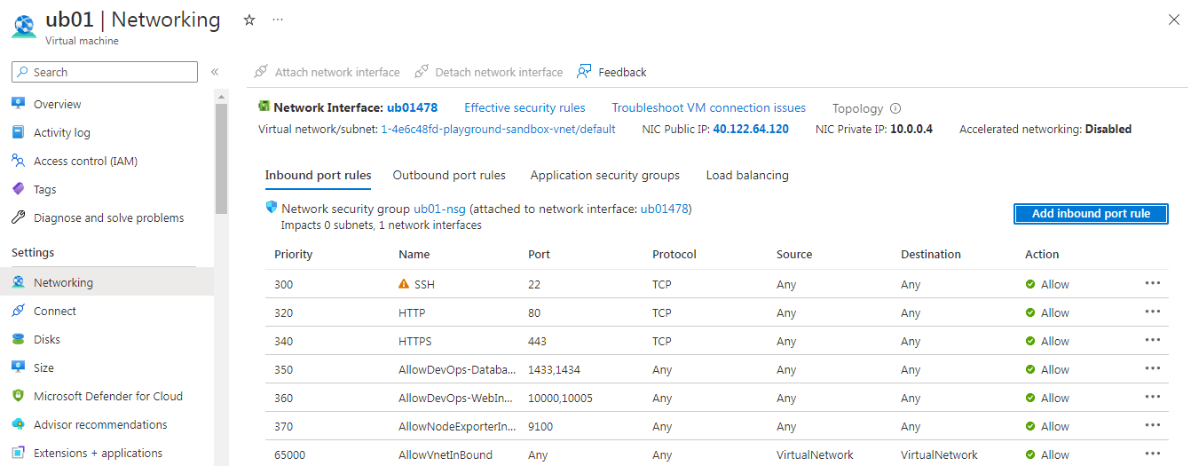Viewport: 1191px width, 466px height.
Task: Click priority 300 in SSH row
Action: pyautogui.click(x=283, y=284)
